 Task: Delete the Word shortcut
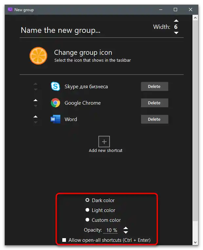pyautogui.click(x=154, y=119)
